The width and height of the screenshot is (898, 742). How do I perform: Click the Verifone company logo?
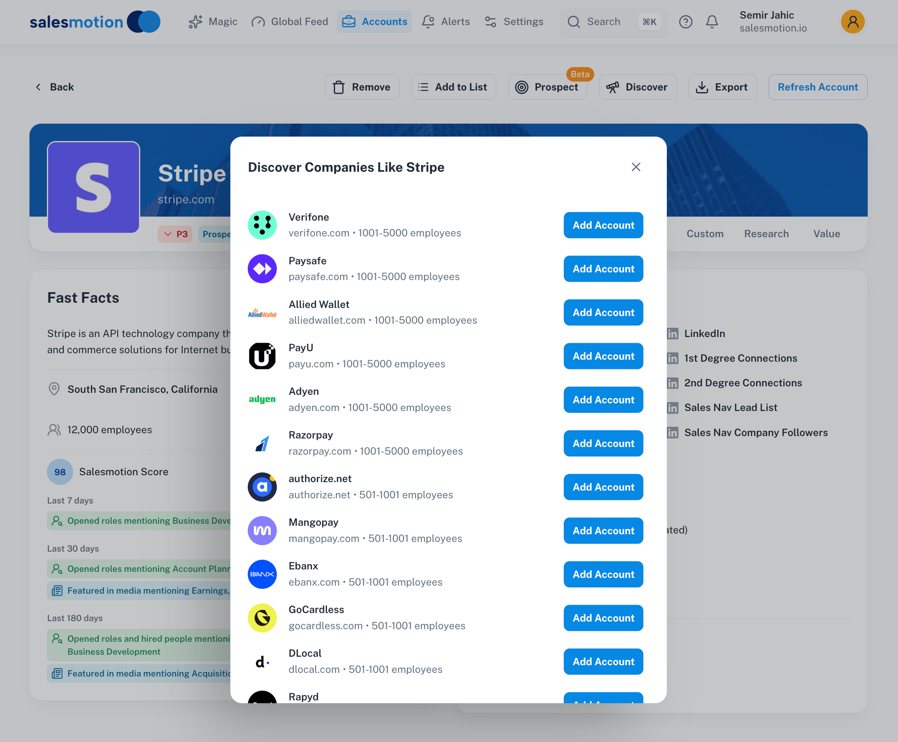(262, 225)
